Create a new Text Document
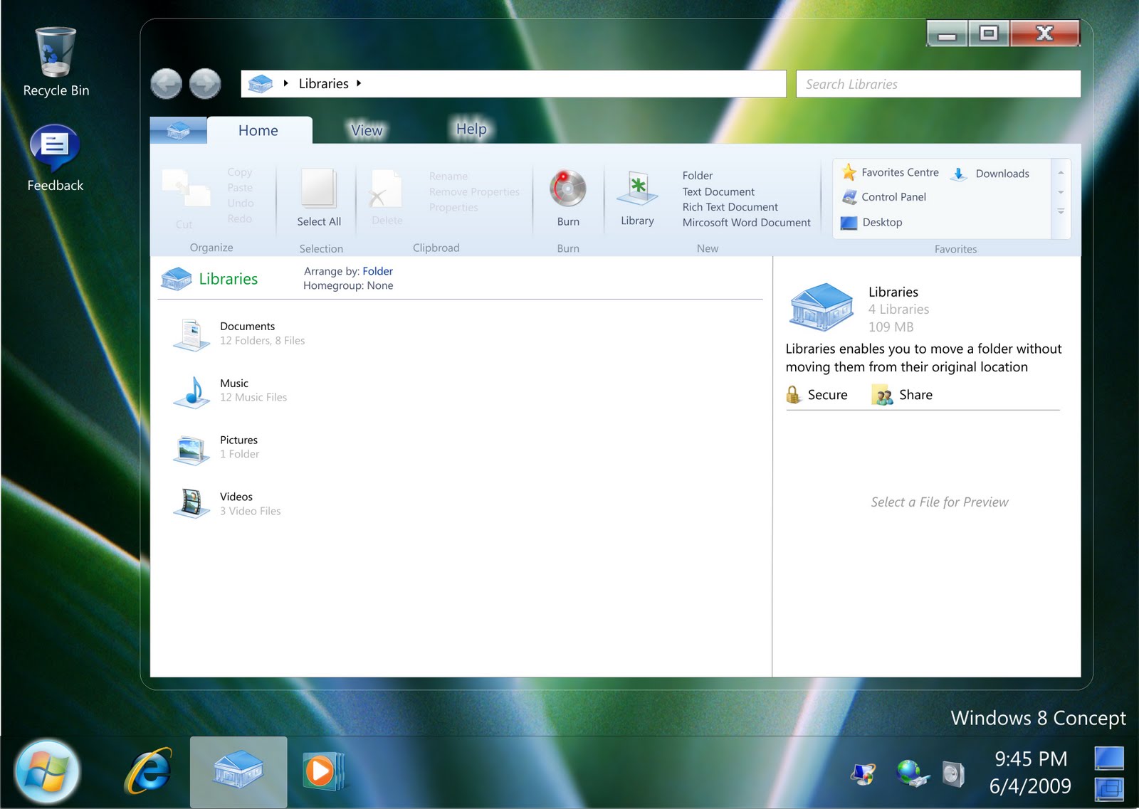 pos(718,191)
